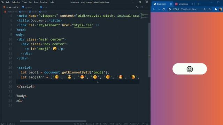Open the Edit menu

click(8, 2)
